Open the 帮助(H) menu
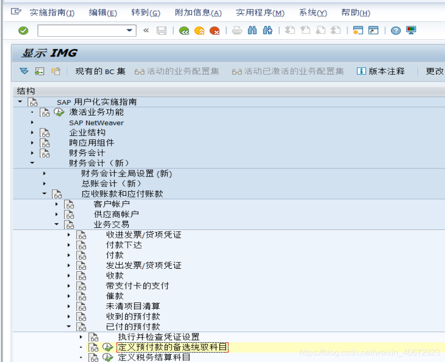Image resolution: width=445 pixels, height=362 pixels. tap(356, 13)
